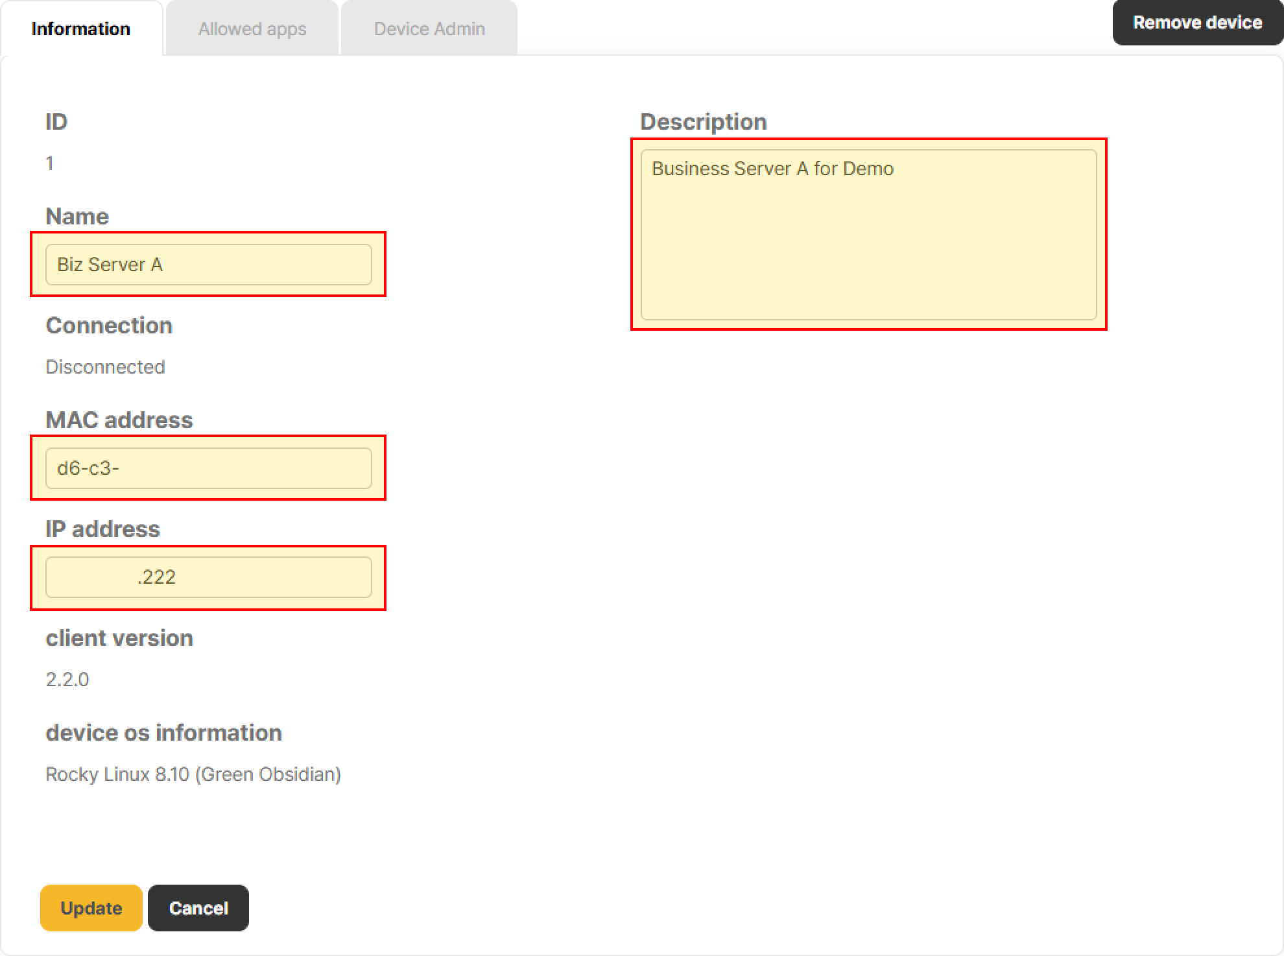Click into the IP address input
Image resolution: width=1284 pixels, height=956 pixels.
(x=208, y=577)
